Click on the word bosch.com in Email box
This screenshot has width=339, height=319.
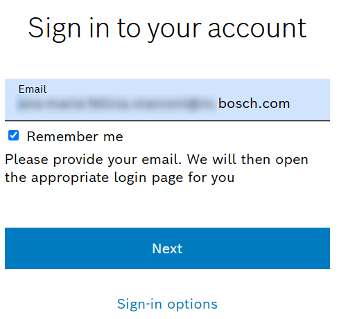[254, 103]
